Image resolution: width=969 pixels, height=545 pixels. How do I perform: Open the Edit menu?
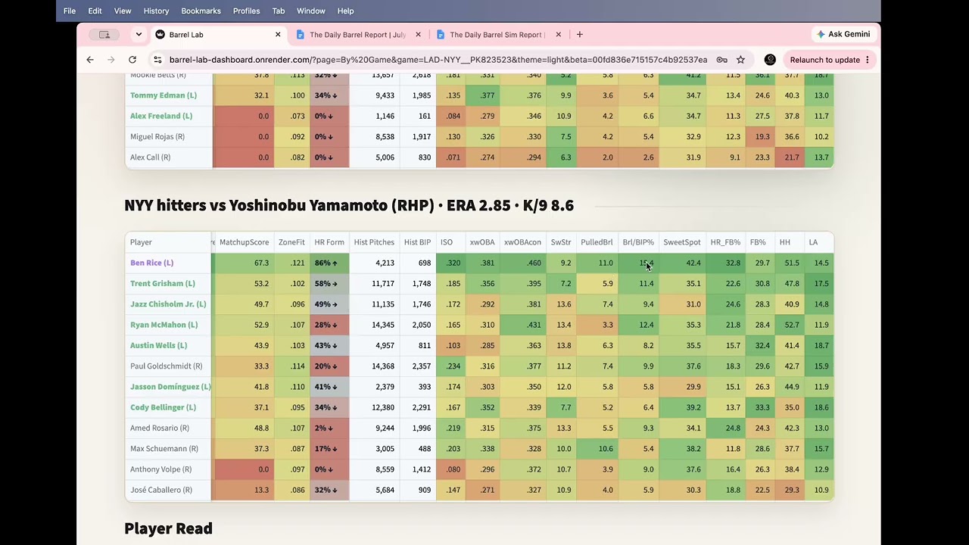[95, 11]
